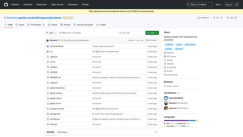Open the green Code dropdown button
243x137 pixels.
[152, 33]
